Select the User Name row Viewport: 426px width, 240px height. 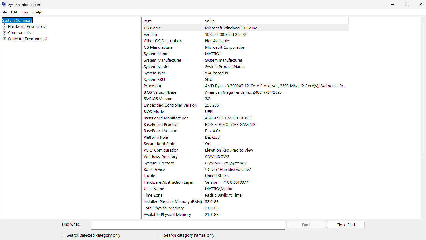245,189
